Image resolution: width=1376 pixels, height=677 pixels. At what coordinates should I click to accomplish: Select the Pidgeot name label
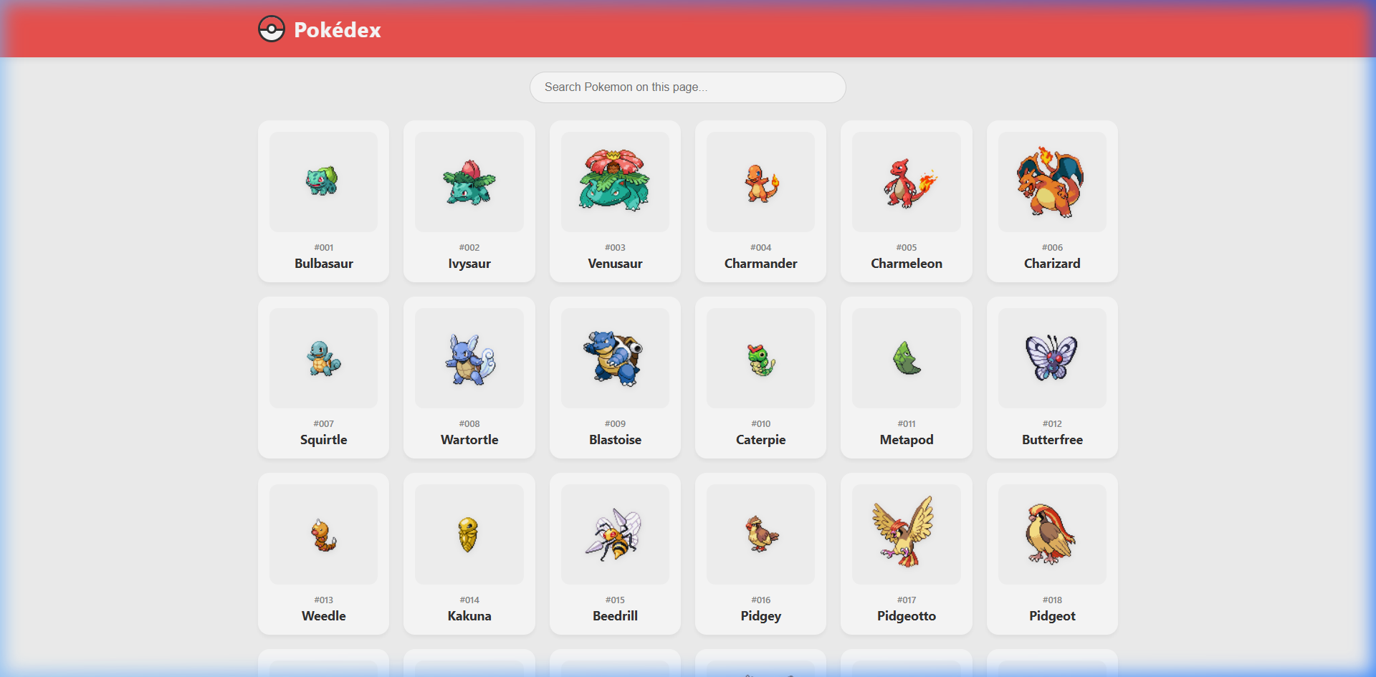(x=1052, y=616)
